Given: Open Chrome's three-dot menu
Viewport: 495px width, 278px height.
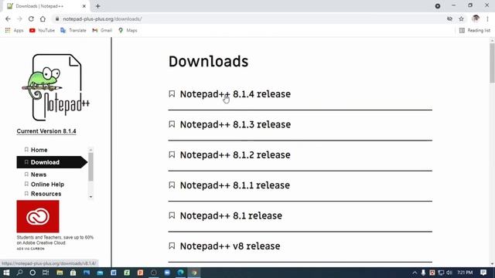Looking at the screenshot, I should [488, 19].
